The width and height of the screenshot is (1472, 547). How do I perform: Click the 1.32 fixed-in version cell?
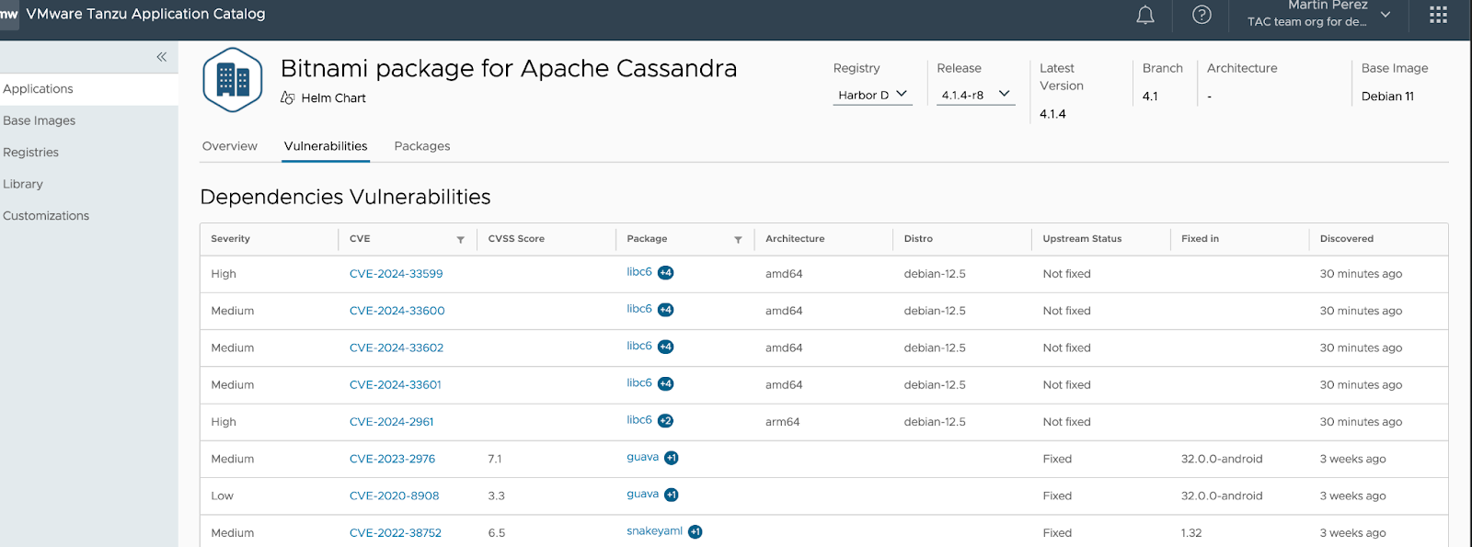click(x=1191, y=533)
